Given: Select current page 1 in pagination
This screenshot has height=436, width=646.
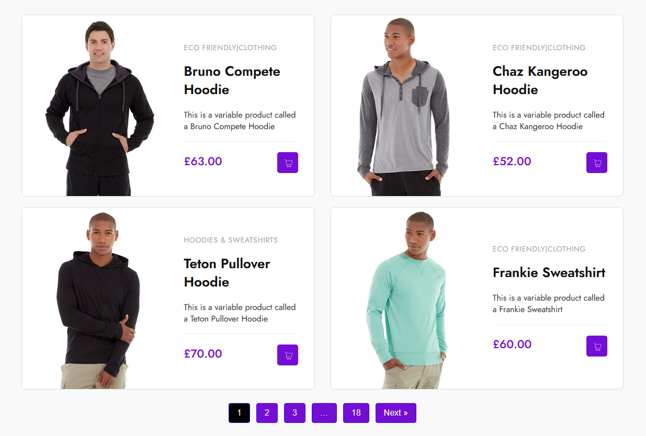Looking at the screenshot, I should (239, 413).
